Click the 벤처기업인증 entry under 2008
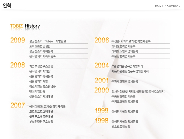This screenshot has height=139, width=184. click(x=37, y=91)
